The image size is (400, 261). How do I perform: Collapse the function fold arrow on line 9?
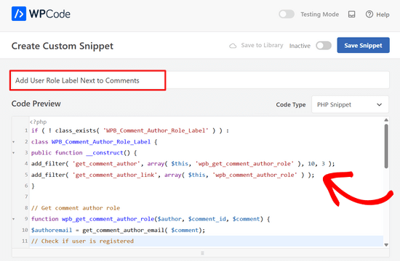14,219
